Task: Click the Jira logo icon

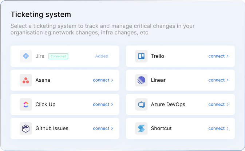Action: 26,56
